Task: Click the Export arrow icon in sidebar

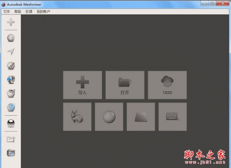Action: pos(11,139)
